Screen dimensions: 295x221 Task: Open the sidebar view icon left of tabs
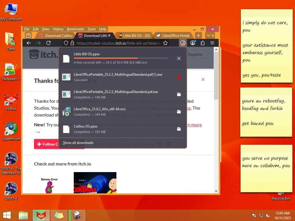(x=28, y=35)
